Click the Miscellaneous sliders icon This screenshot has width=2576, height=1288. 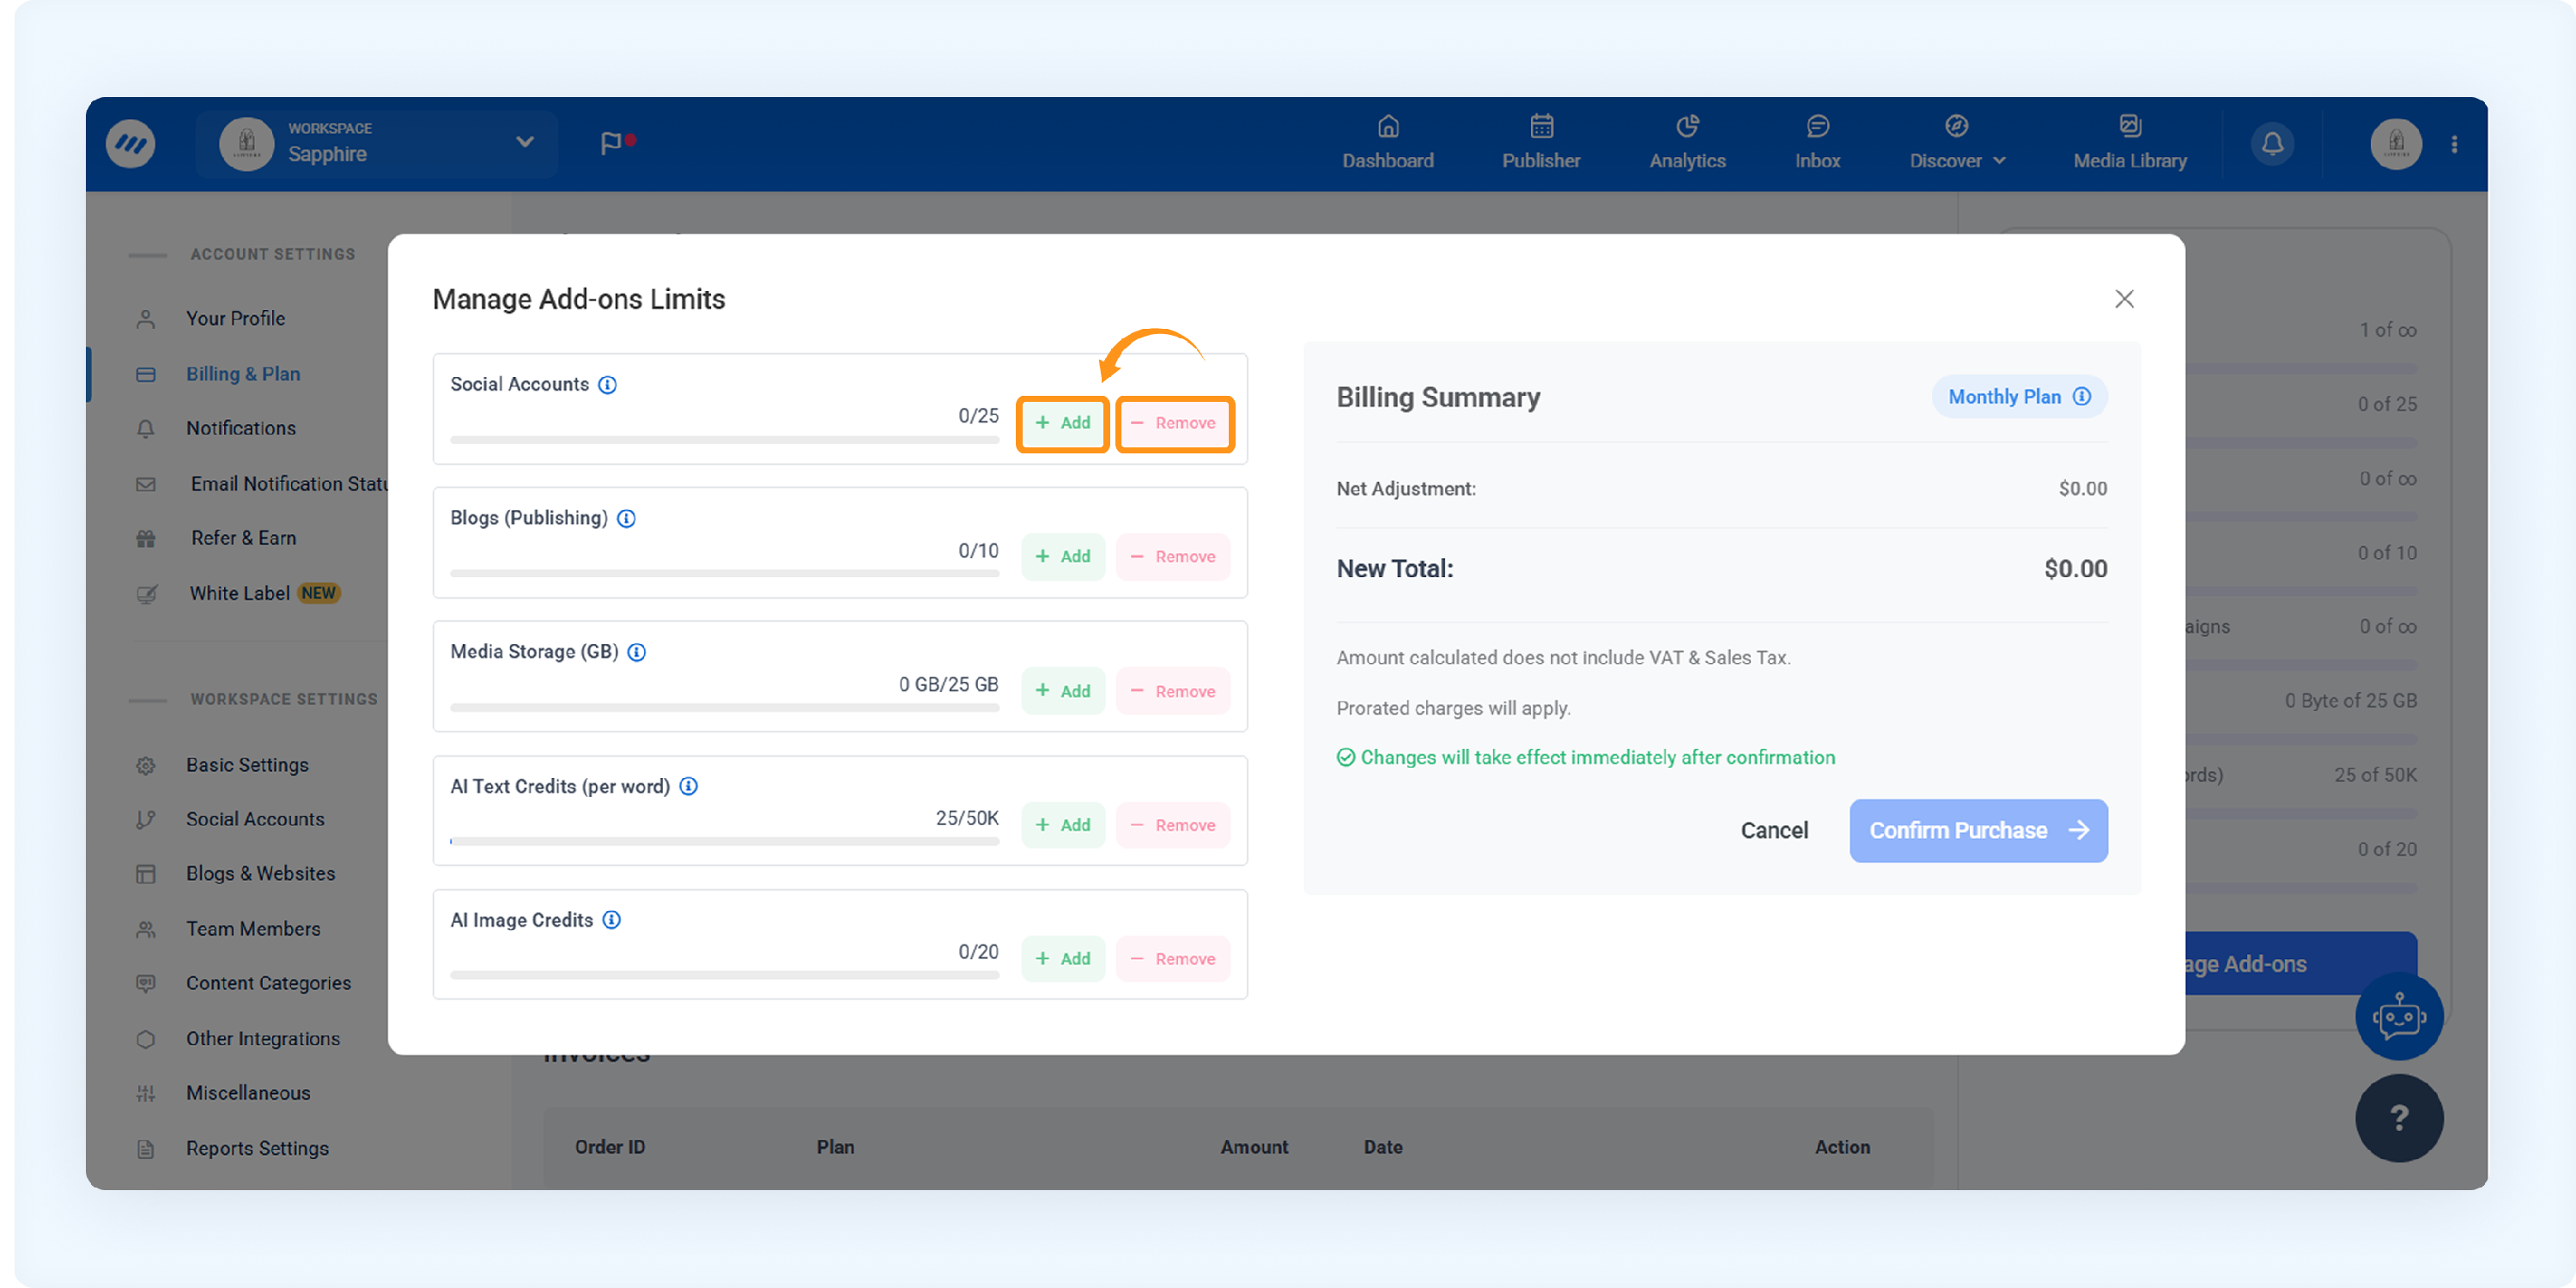[146, 1094]
